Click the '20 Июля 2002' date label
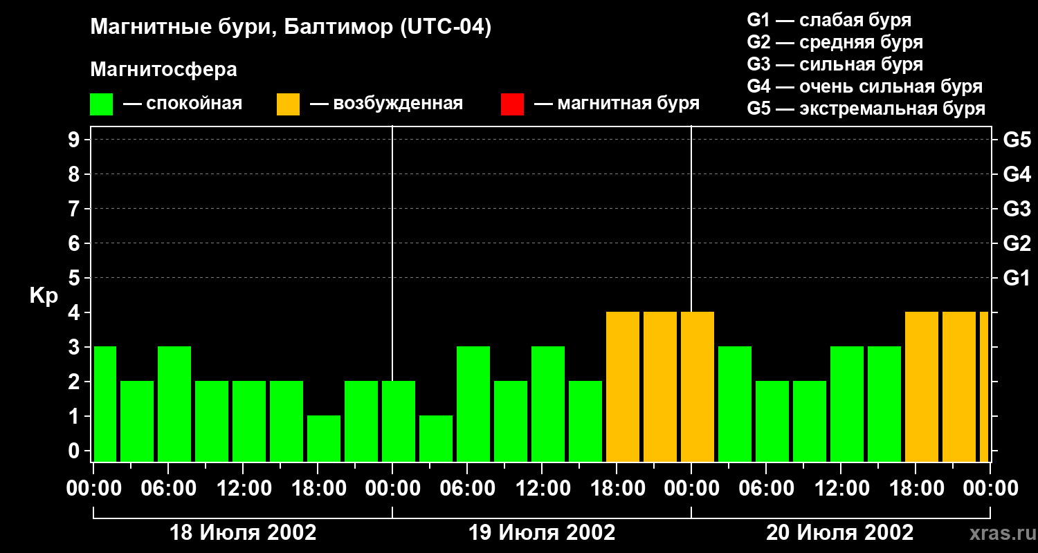The height and width of the screenshot is (553, 1038). 840,533
